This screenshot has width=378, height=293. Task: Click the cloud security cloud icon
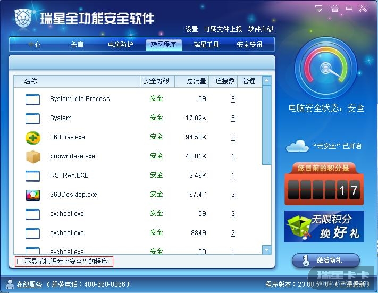pos(297,146)
